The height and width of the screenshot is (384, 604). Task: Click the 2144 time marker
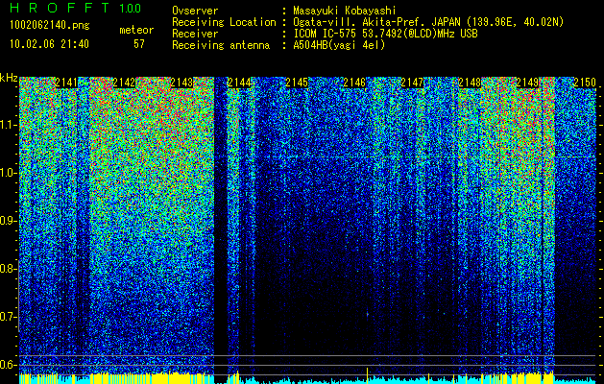pos(239,83)
